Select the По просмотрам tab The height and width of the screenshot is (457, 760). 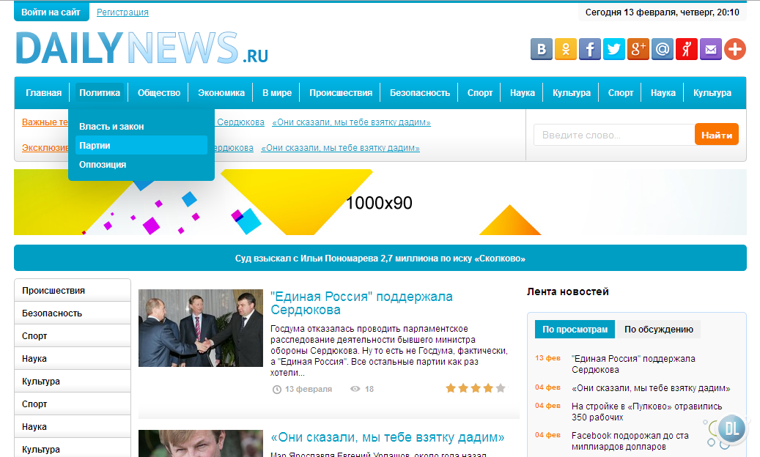point(575,330)
